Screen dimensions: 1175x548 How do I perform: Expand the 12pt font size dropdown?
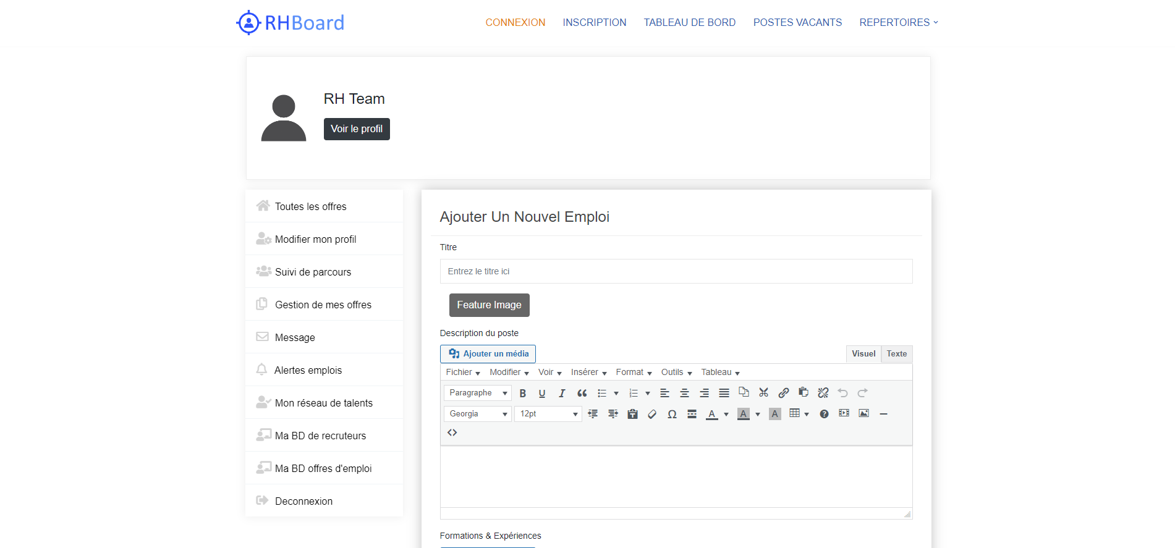click(x=548, y=414)
